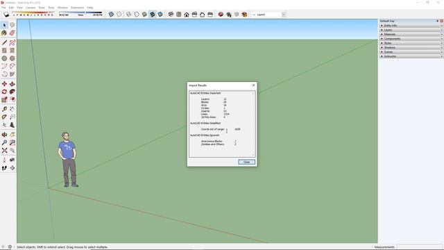Expand the Entity Info panel

(411, 26)
